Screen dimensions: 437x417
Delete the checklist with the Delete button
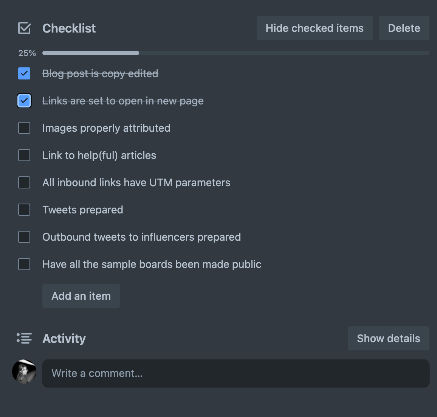point(404,28)
